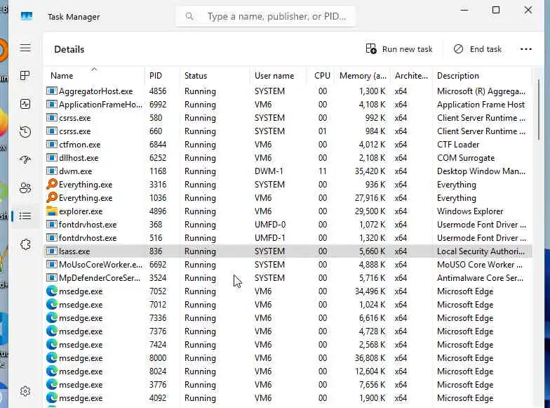The image size is (550, 408).
Task: Open the Services page in sidebar
Action: pos(25,244)
